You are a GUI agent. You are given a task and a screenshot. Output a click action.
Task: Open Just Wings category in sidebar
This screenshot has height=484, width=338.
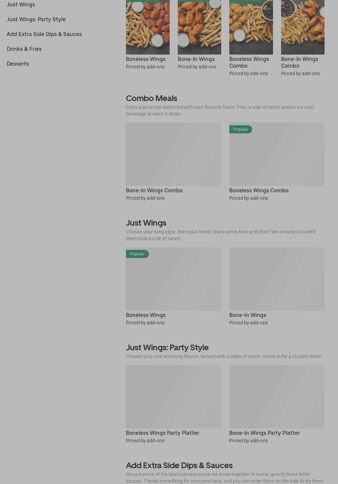(21, 4)
